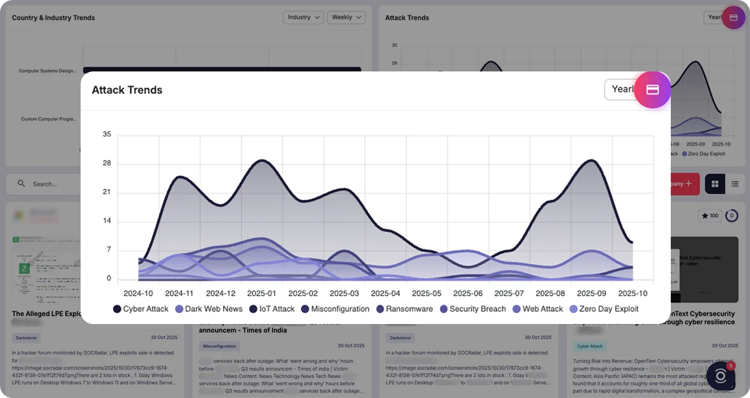This screenshot has width=750, height=398.
Task: Click the "2025-01" label on the enlarged chart axis
Action: 262,293
